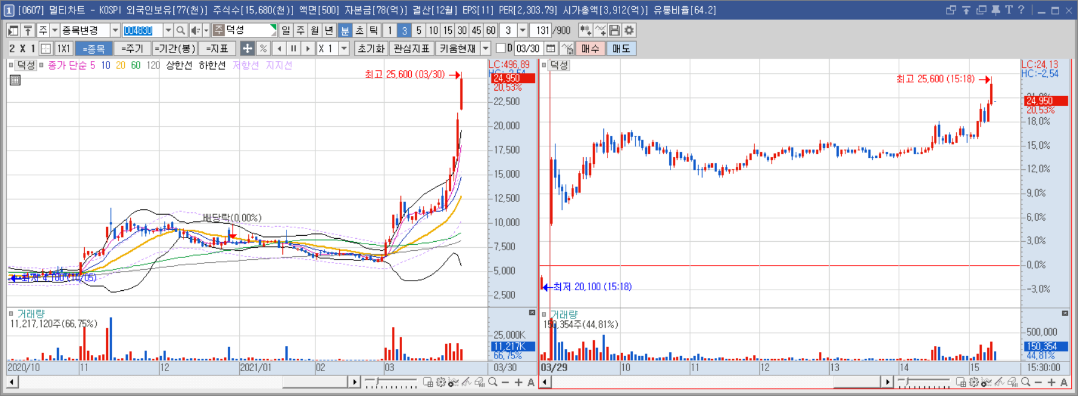This screenshot has height=396, width=1078.
Task: Click the 매수 buy button
Action: coord(590,48)
